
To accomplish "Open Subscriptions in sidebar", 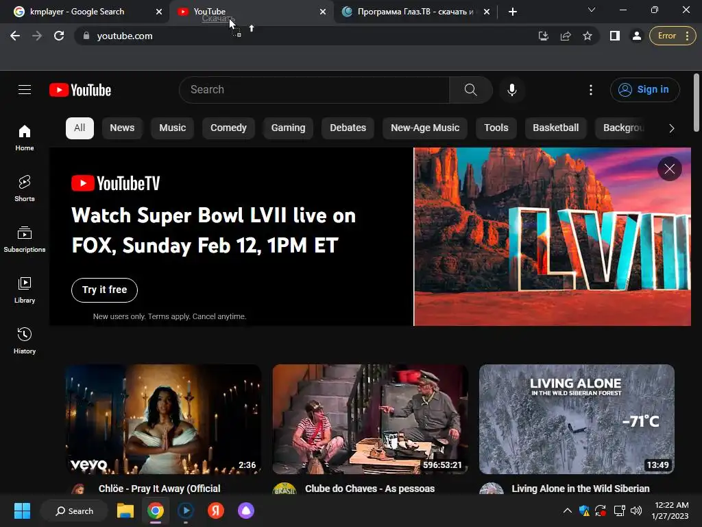I will pyautogui.click(x=25, y=239).
